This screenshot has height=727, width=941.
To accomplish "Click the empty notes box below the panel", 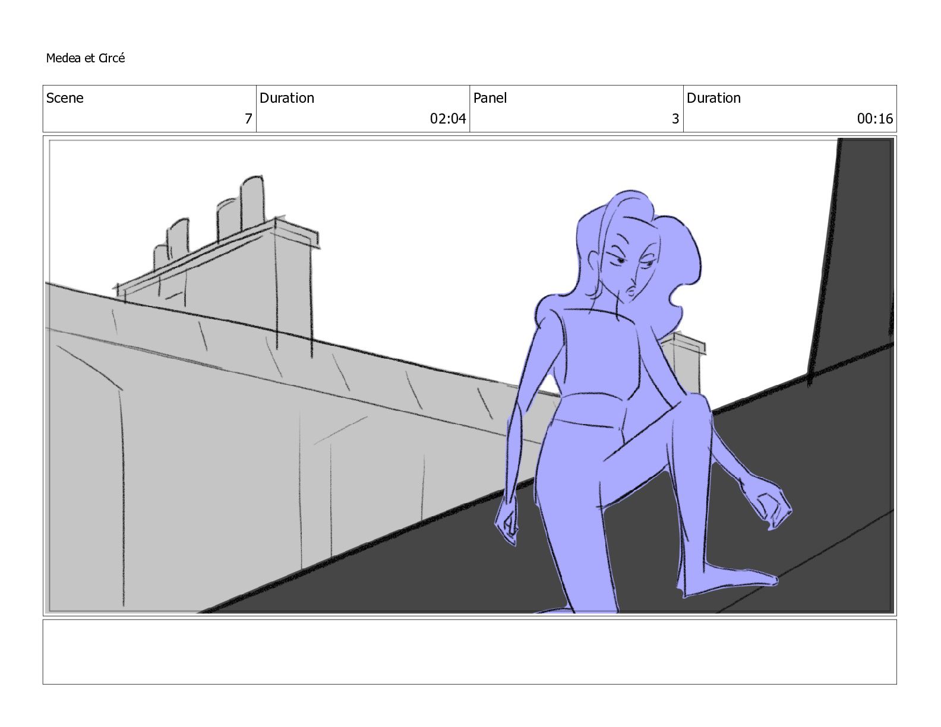I will click(470, 652).
